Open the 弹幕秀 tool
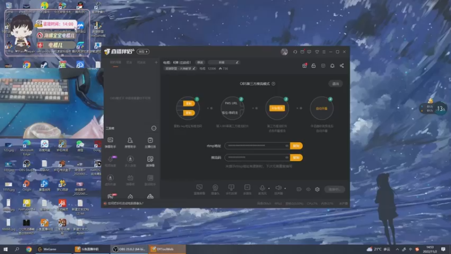Viewport: 451px width, 254px height. point(130,180)
